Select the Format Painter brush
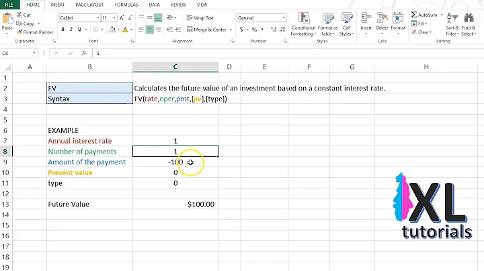This screenshot has height=271, width=484. [19, 32]
